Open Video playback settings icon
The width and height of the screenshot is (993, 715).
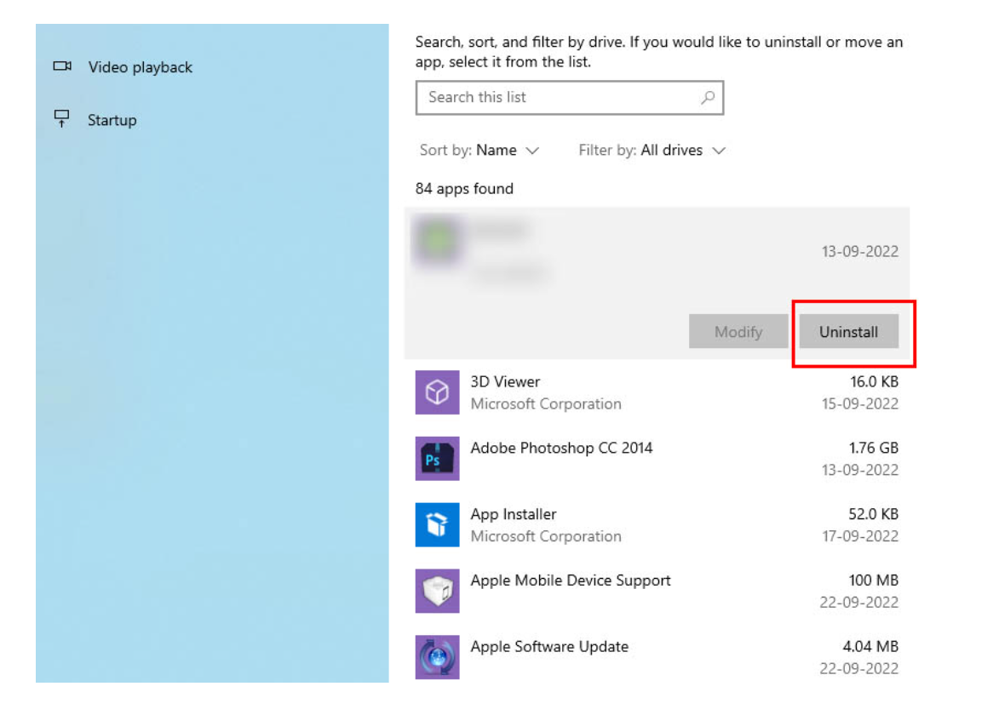tap(62, 66)
